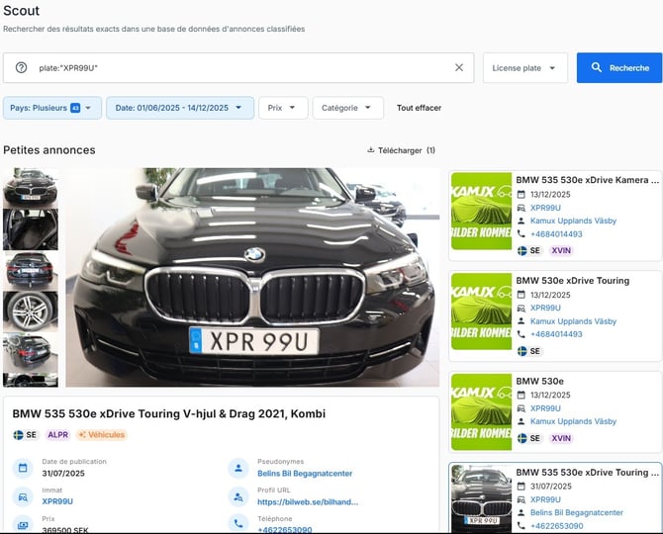The height and width of the screenshot is (534, 663).
Task: Clear the search query with the X icon
Action: click(459, 67)
